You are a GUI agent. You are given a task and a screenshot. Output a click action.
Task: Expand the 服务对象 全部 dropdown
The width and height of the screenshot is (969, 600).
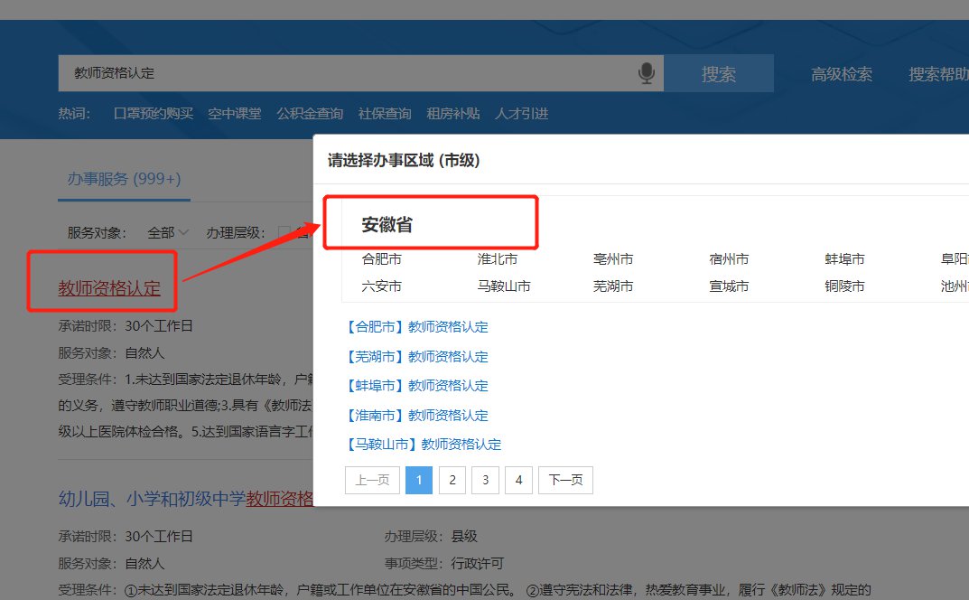pos(168,232)
